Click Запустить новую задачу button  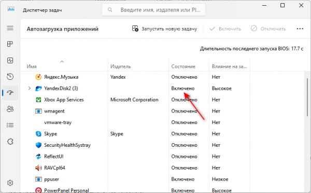click(164, 29)
